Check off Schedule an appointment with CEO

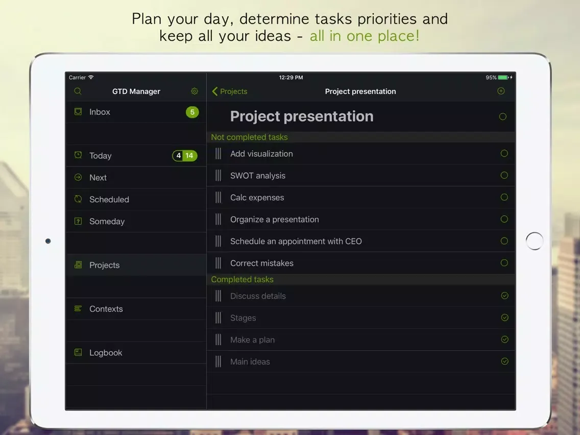pos(504,241)
